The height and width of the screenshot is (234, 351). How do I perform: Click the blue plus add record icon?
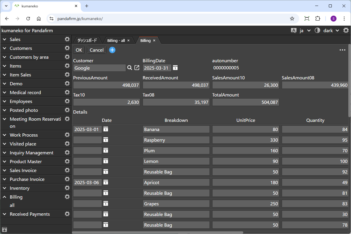tap(112, 50)
